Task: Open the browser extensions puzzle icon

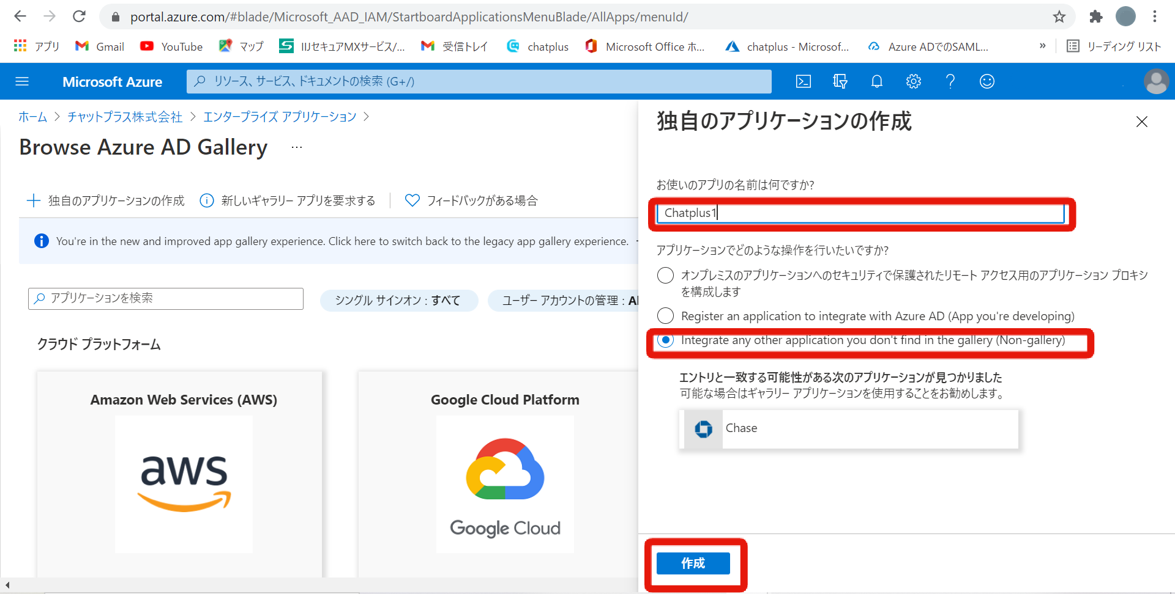Action: coord(1096,16)
